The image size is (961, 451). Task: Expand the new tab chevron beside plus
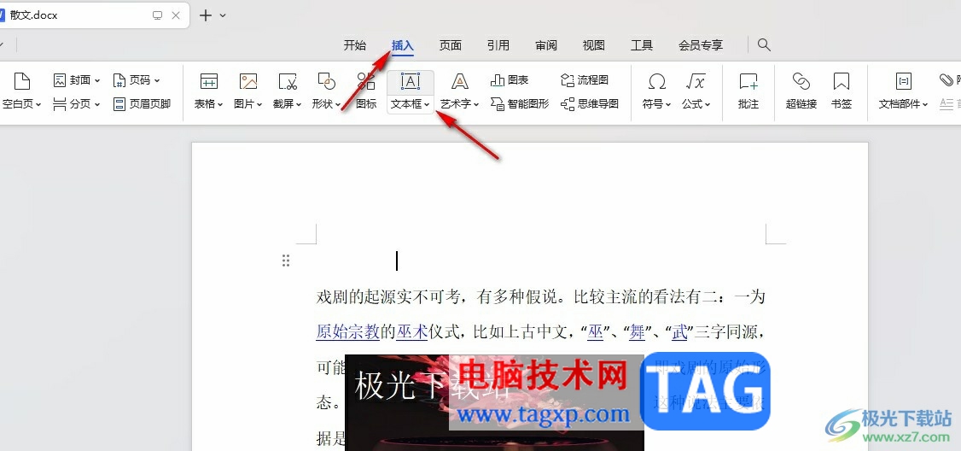(223, 15)
